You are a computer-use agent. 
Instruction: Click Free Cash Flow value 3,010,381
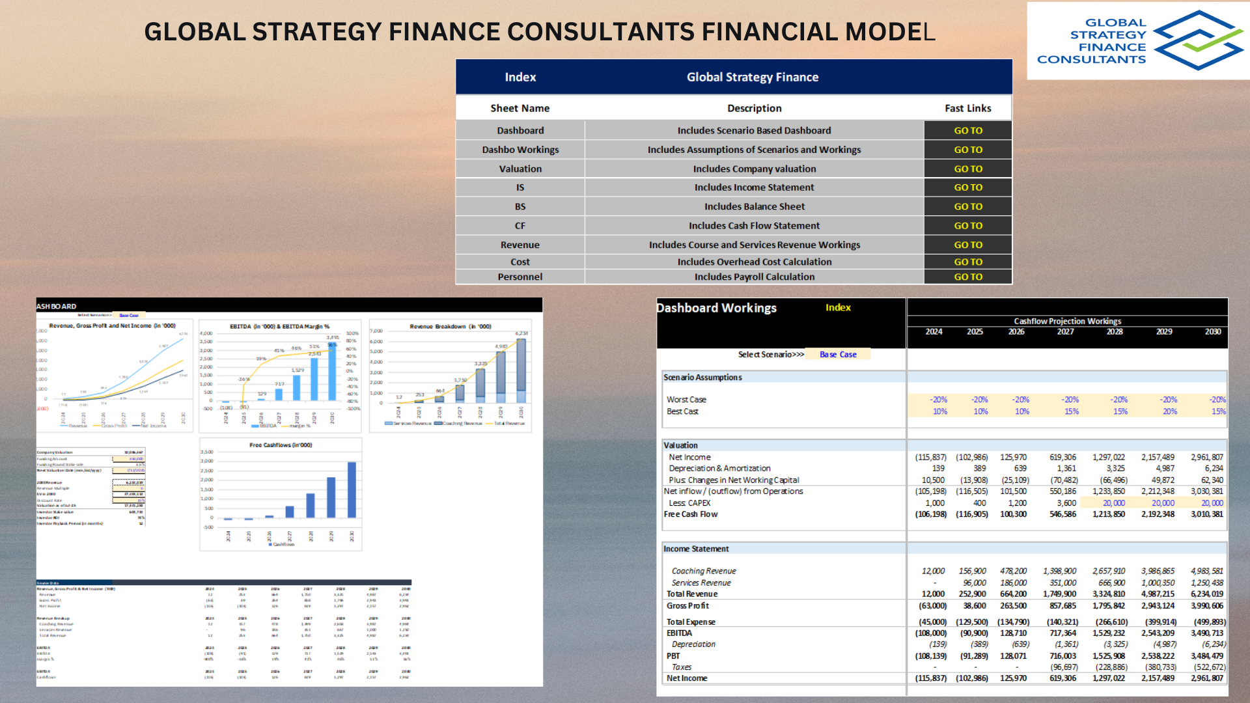tap(1206, 514)
